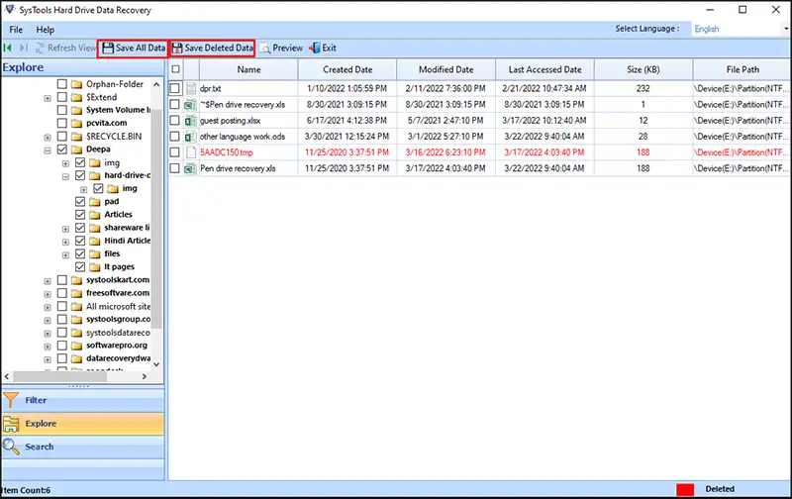This screenshot has width=792, height=499.
Task: Click the Save Deleted Data toolbar button
Action: tap(213, 48)
